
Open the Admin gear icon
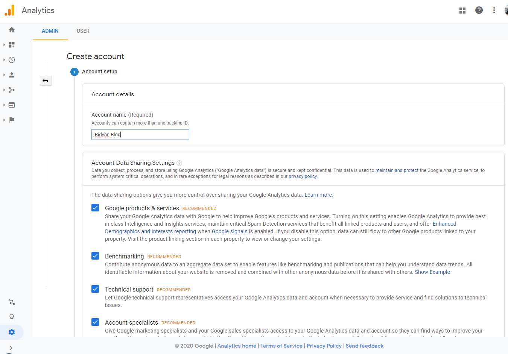click(x=12, y=332)
